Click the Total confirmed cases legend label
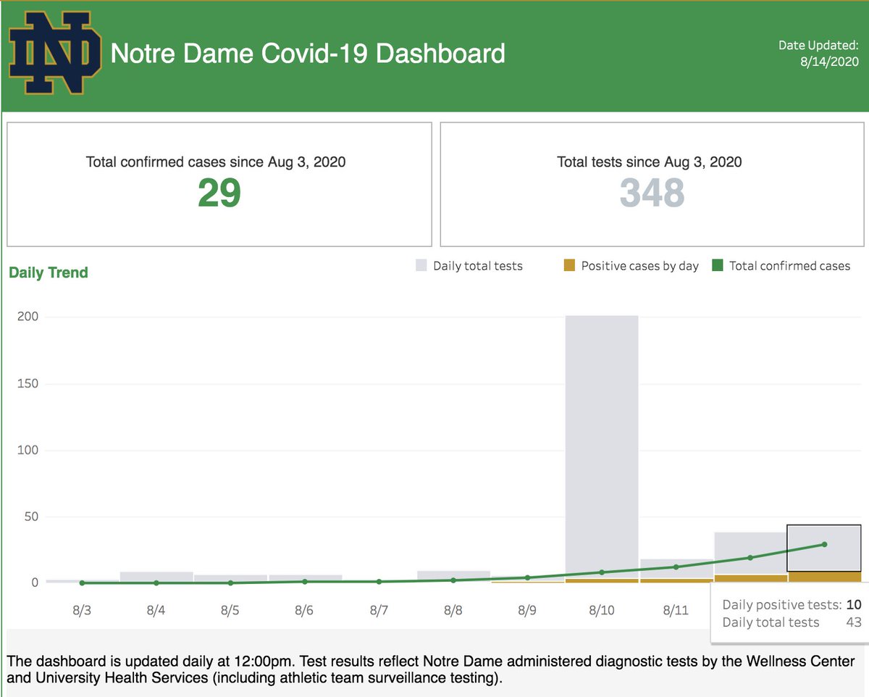This screenshot has height=697, width=869. (790, 266)
